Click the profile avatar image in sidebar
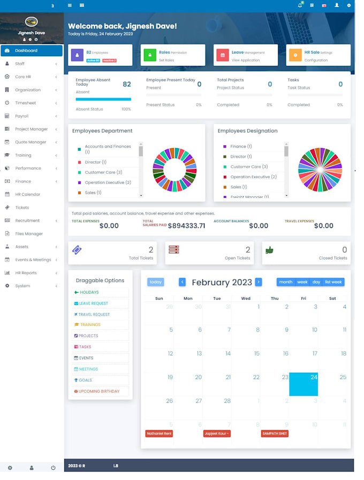 (31, 22)
